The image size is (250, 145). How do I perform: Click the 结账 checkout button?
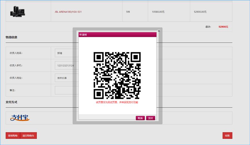pyautogui.click(x=227, y=136)
